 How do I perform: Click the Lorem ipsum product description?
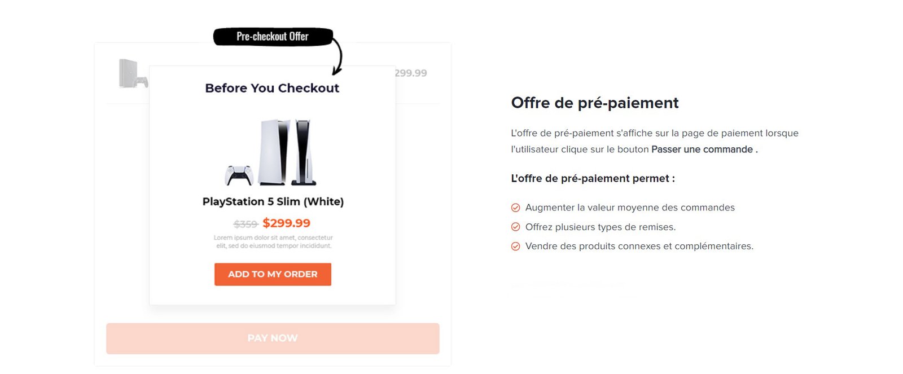coord(273,241)
